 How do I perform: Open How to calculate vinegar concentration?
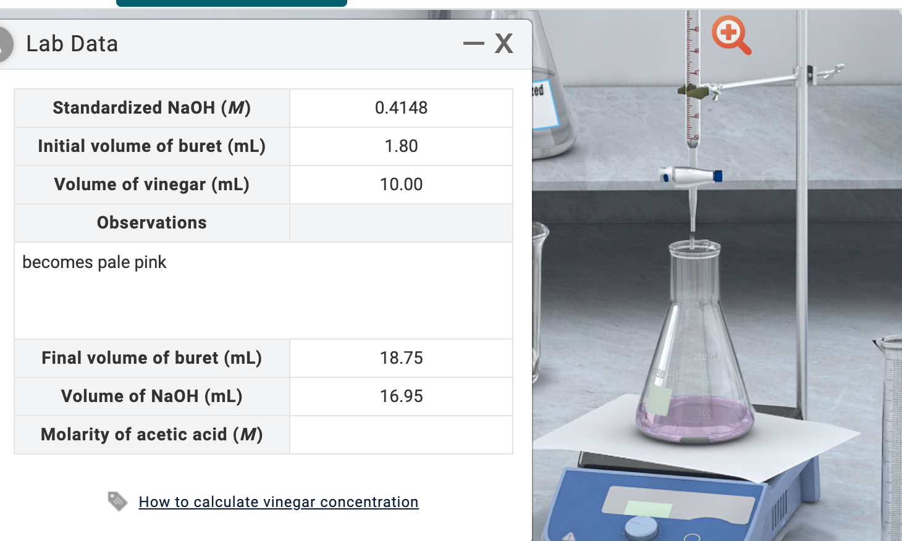[x=278, y=501]
